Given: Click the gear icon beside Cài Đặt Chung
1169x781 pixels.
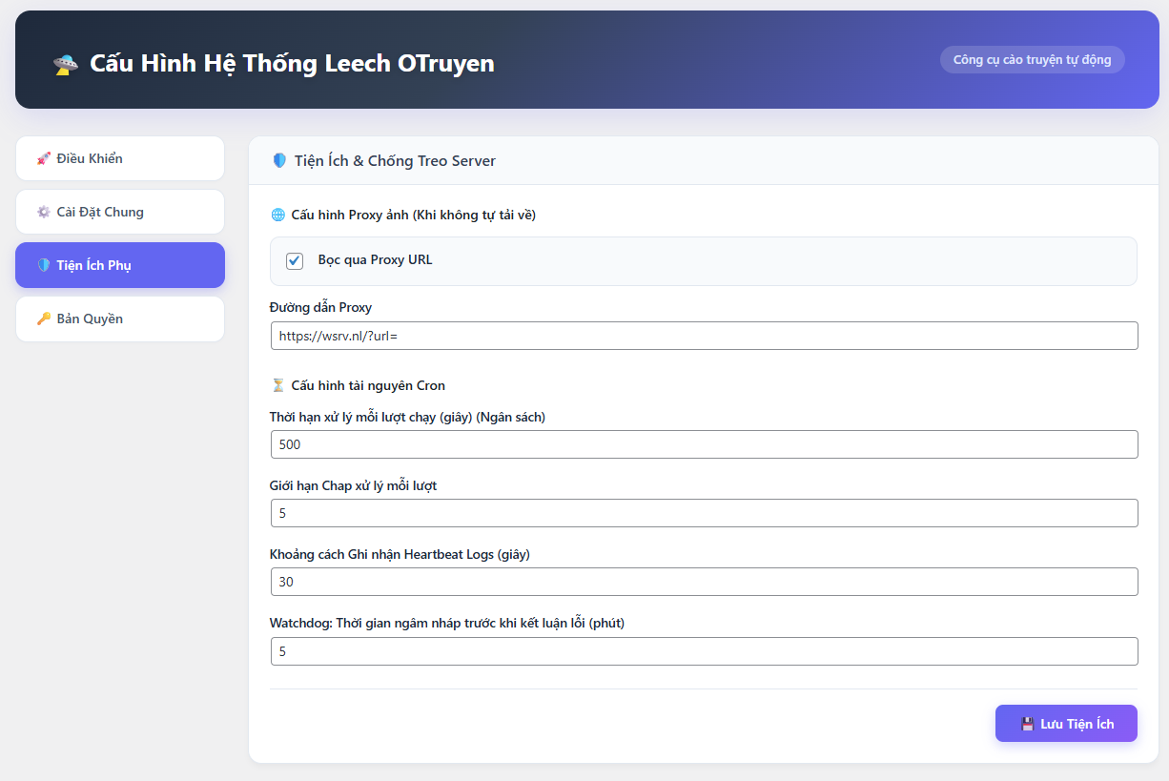Looking at the screenshot, I should coord(43,213).
